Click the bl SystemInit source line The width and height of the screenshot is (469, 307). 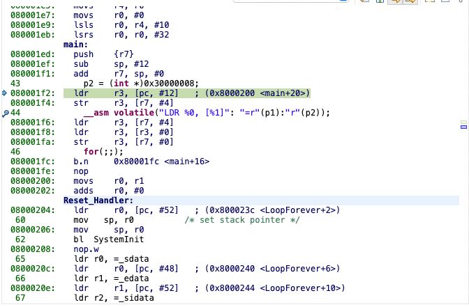click(109, 239)
